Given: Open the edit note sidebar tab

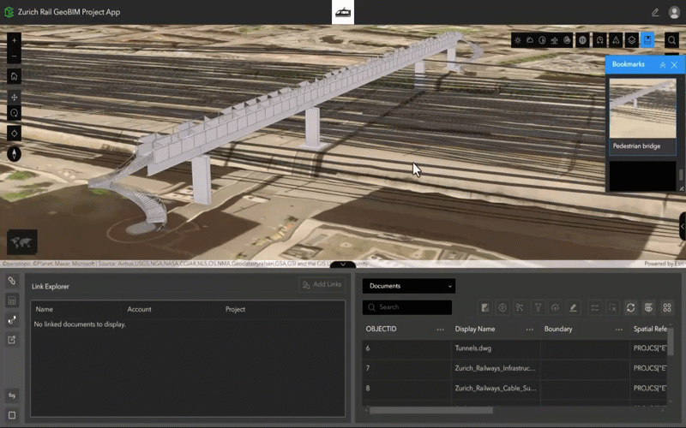Looking at the screenshot, I should pos(12,340).
